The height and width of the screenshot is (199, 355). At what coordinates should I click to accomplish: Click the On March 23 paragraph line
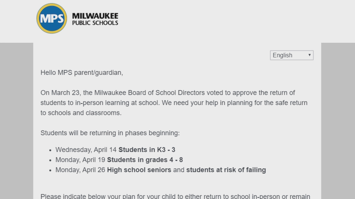coord(168,93)
